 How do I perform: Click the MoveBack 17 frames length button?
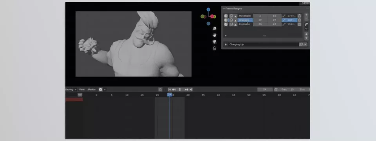click(x=289, y=16)
